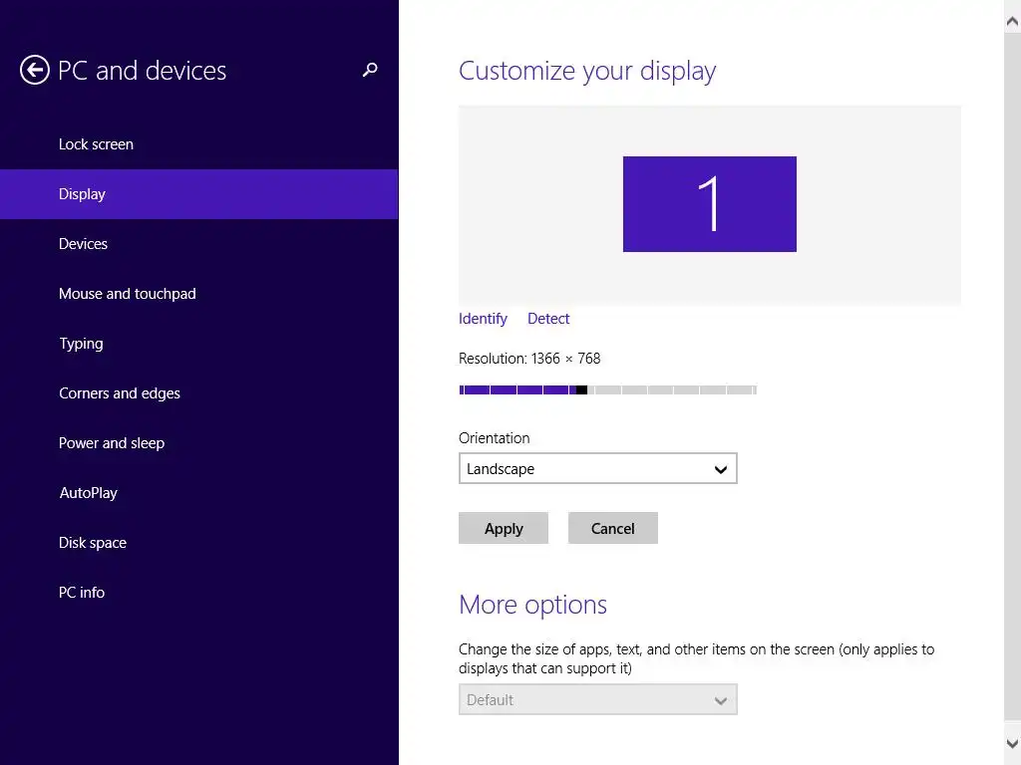Open Disk space page
The width and height of the screenshot is (1021, 765).
198,543
